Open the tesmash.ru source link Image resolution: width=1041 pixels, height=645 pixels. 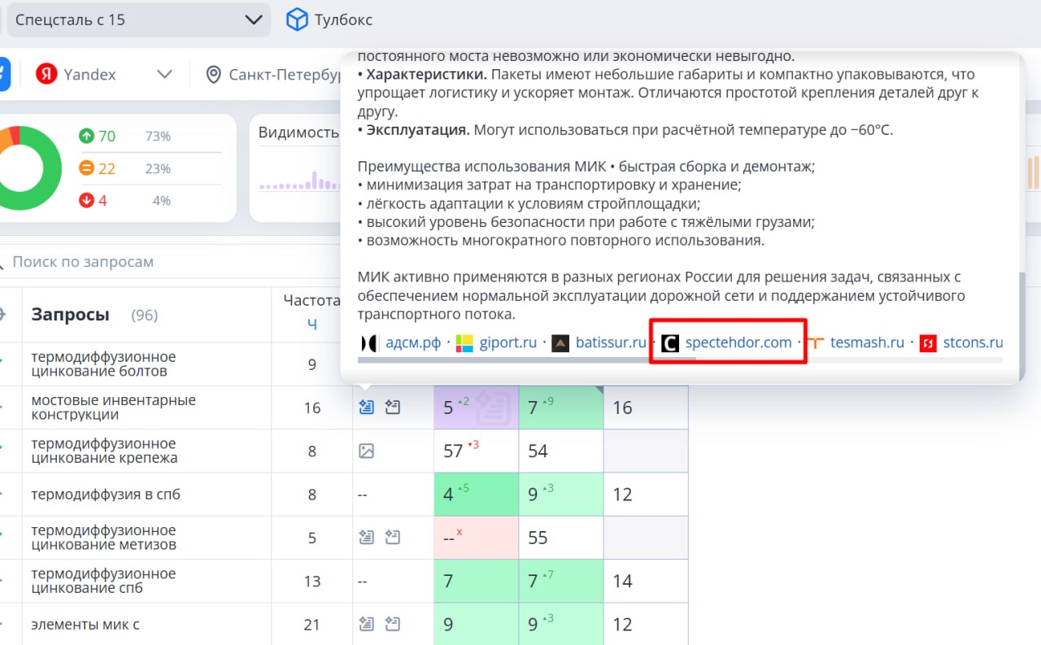(x=867, y=342)
